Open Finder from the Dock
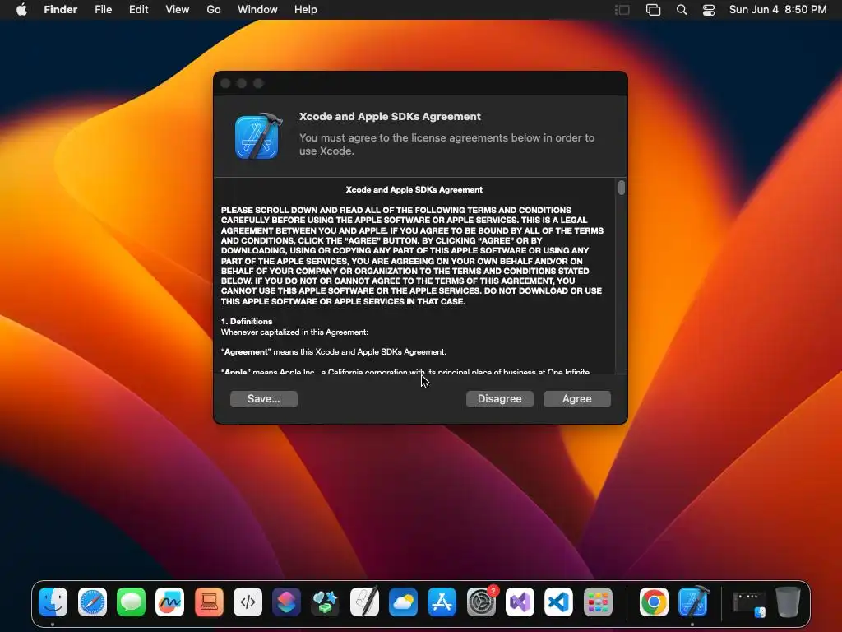The image size is (842, 632). pos(53,602)
